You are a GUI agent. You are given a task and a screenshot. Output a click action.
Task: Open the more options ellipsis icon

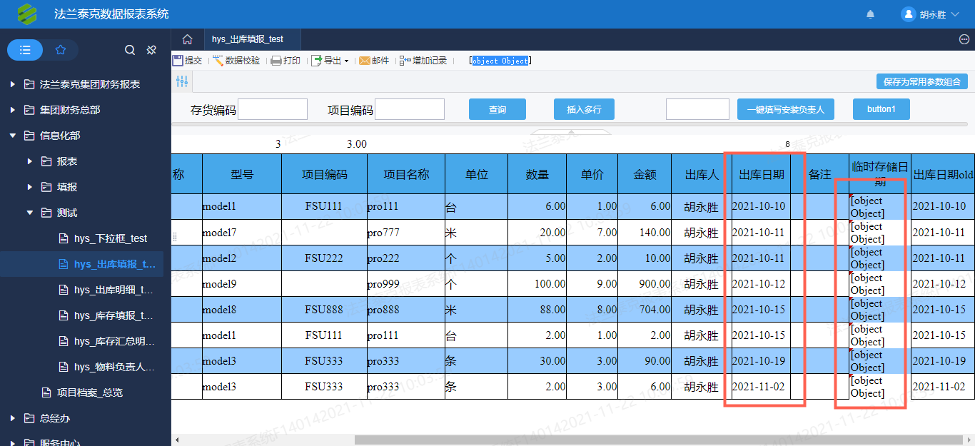point(964,39)
